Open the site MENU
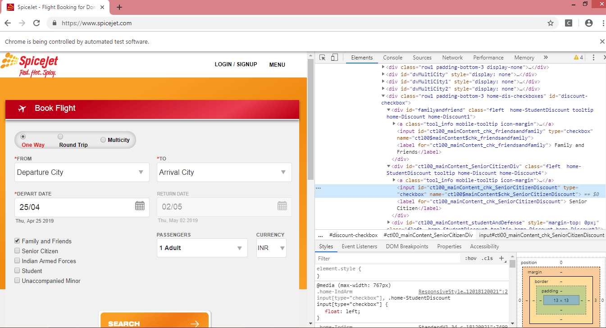The width and height of the screenshot is (606, 328). [277, 64]
